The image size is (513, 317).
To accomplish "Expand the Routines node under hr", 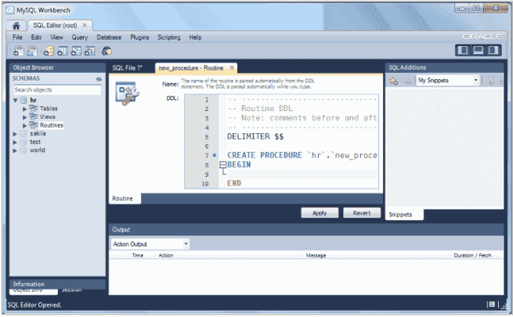I will 24,125.
